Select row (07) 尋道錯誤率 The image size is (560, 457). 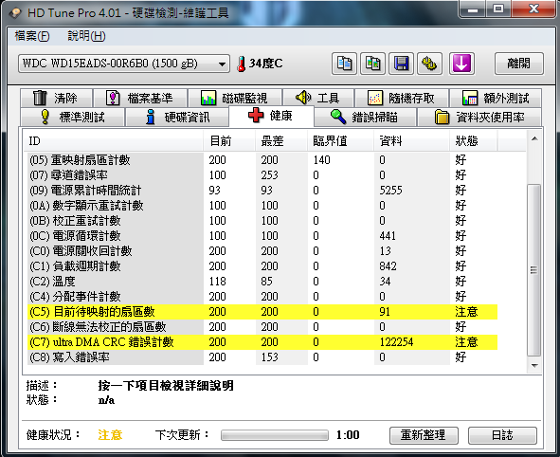pyautogui.click(x=262, y=175)
